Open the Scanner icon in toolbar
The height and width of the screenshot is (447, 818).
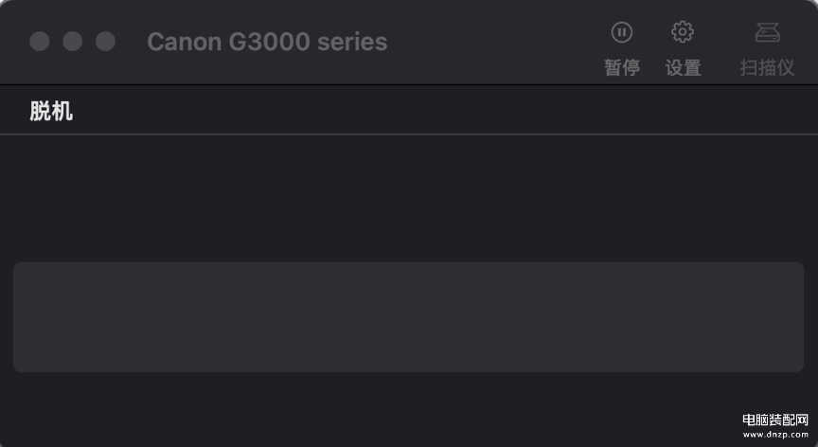point(767,32)
